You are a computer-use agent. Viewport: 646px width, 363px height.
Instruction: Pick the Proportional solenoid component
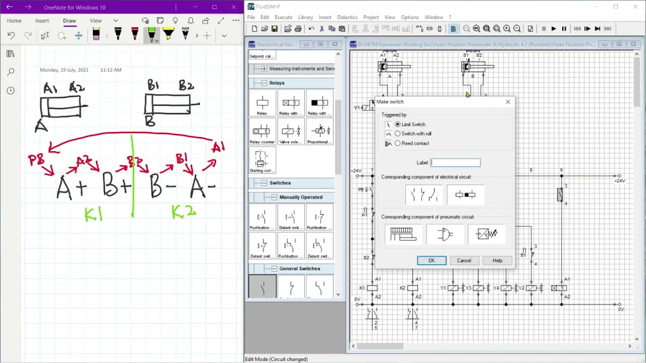319,132
